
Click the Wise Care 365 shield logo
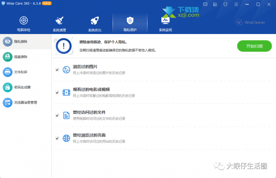pos(3,3)
